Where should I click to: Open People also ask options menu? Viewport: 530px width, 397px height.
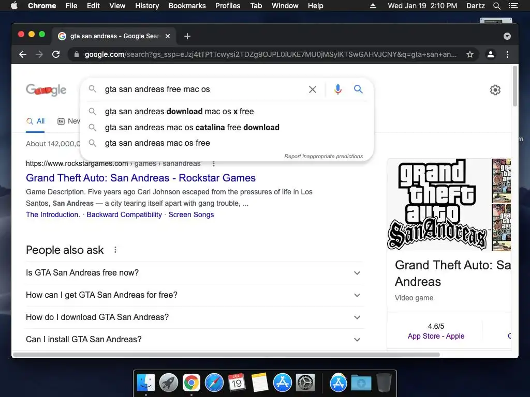pos(115,250)
